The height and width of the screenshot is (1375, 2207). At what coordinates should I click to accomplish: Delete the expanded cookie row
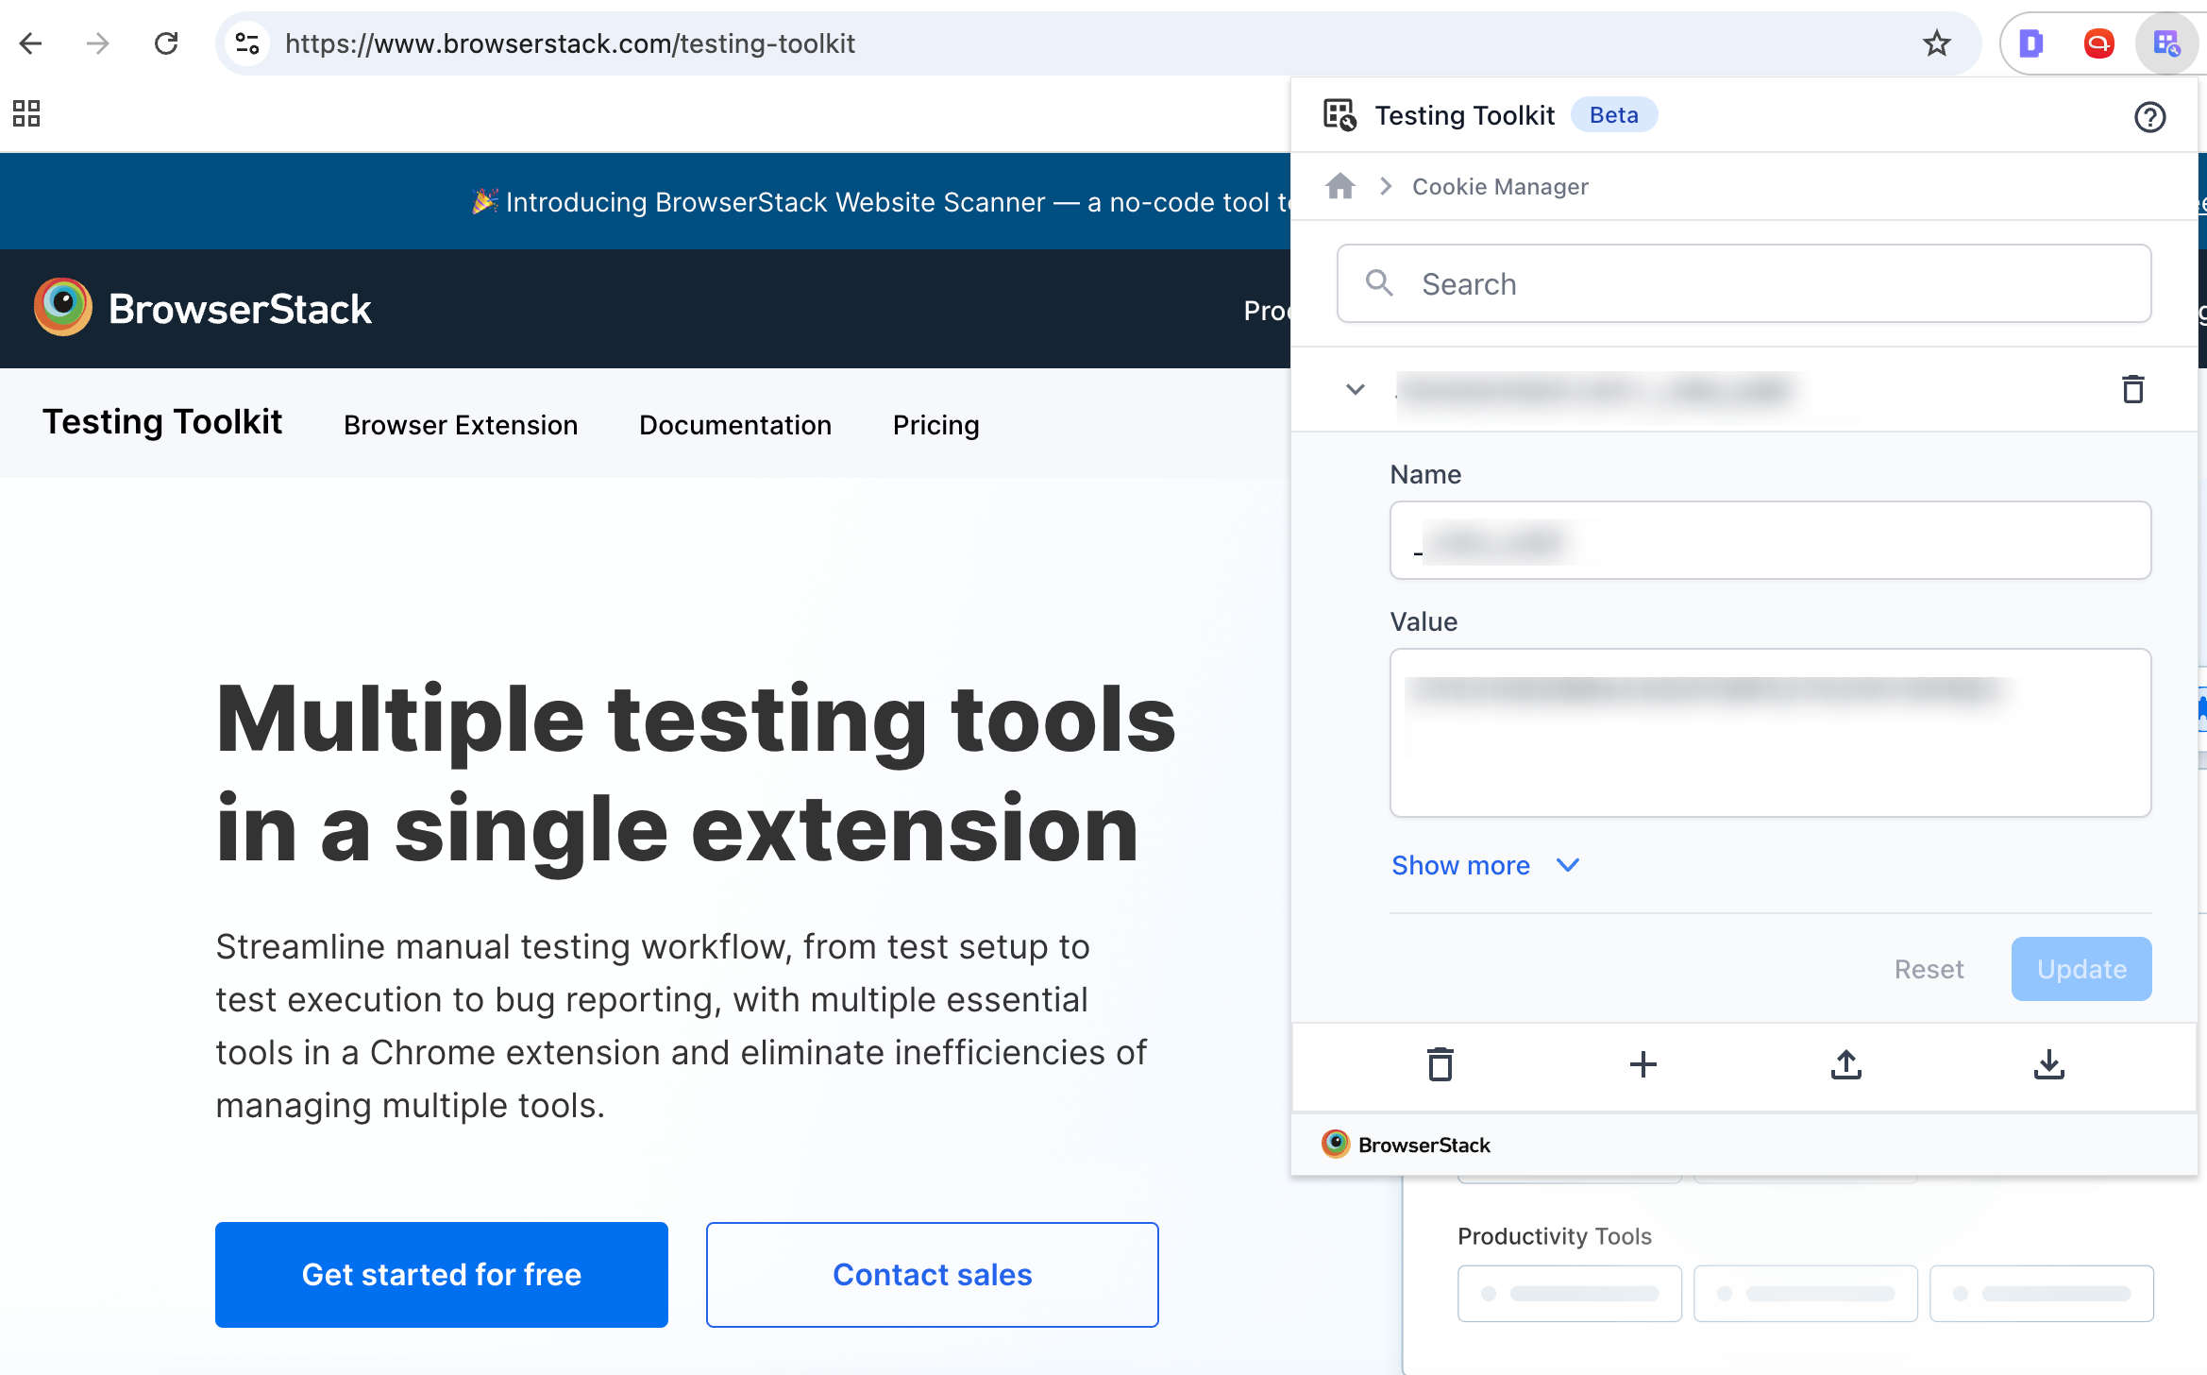point(2133,389)
